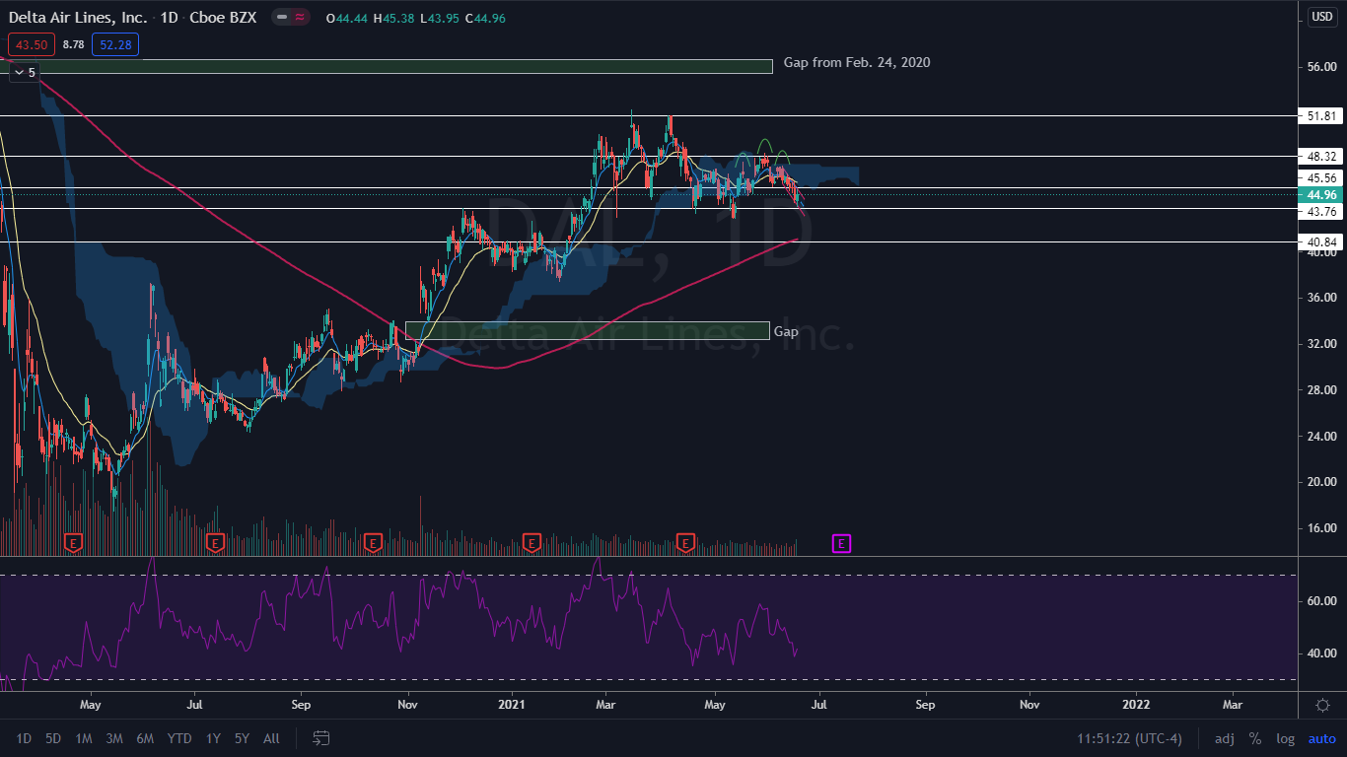The image size is (1347, 757).
Task: Toggle adjusted data 'adj' option
Action: (1224, 738)
